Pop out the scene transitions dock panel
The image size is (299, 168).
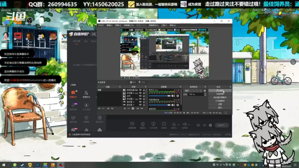[x=205, y=87]
